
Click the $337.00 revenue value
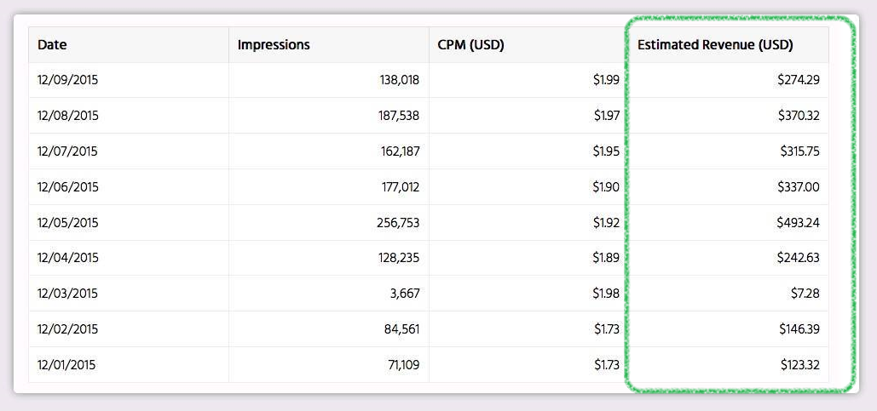click(x=799, y=187)
